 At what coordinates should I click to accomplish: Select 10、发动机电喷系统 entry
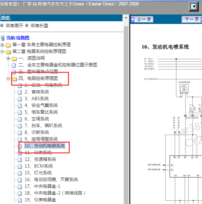pyautogui.click(x=44, y=146)
